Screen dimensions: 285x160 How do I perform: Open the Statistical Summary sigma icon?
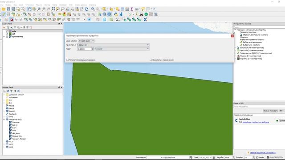132,9
